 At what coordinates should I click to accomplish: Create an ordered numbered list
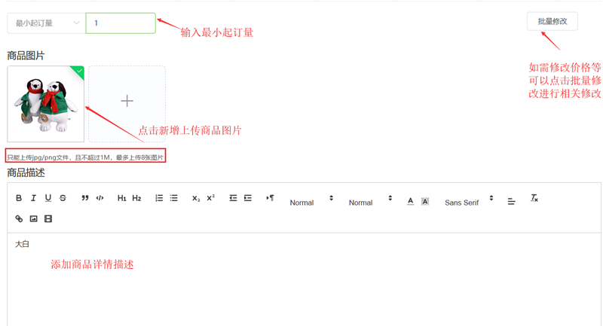(159, 198)
